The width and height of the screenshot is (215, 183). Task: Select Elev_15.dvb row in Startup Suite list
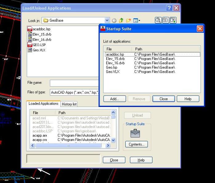(x=152, y=59)
